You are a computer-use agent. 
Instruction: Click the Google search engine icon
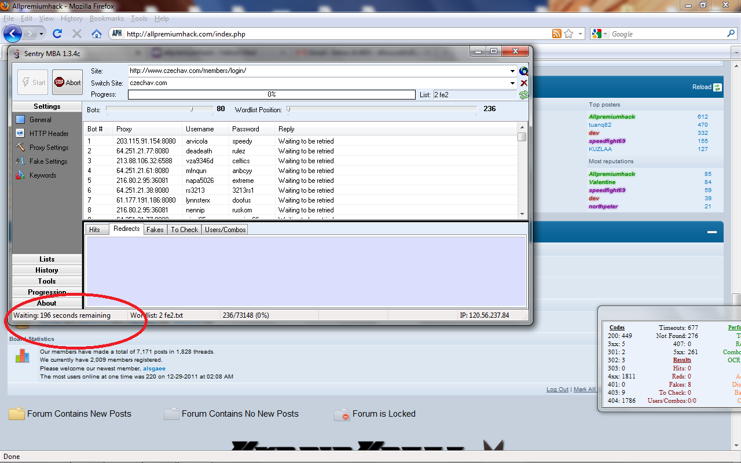click(x=597, y=34)
